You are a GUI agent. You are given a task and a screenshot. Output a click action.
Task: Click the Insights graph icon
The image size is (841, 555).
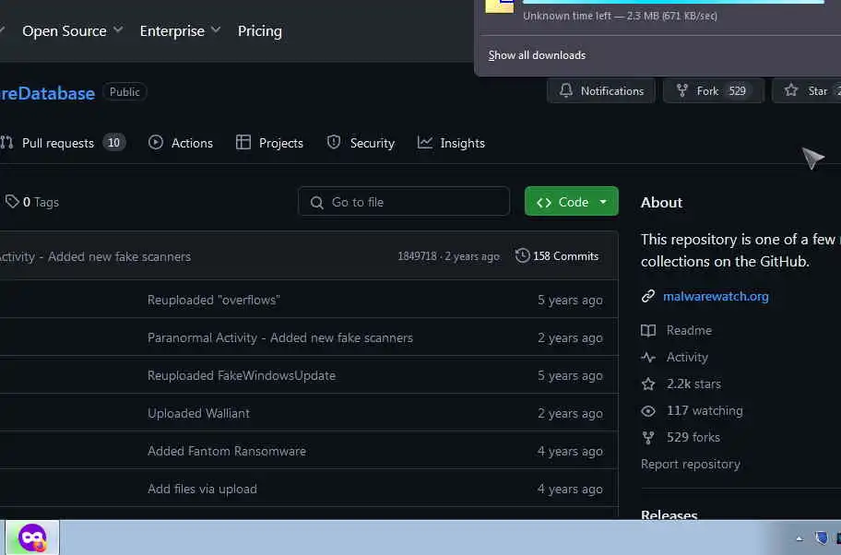[x=425, y=142]
